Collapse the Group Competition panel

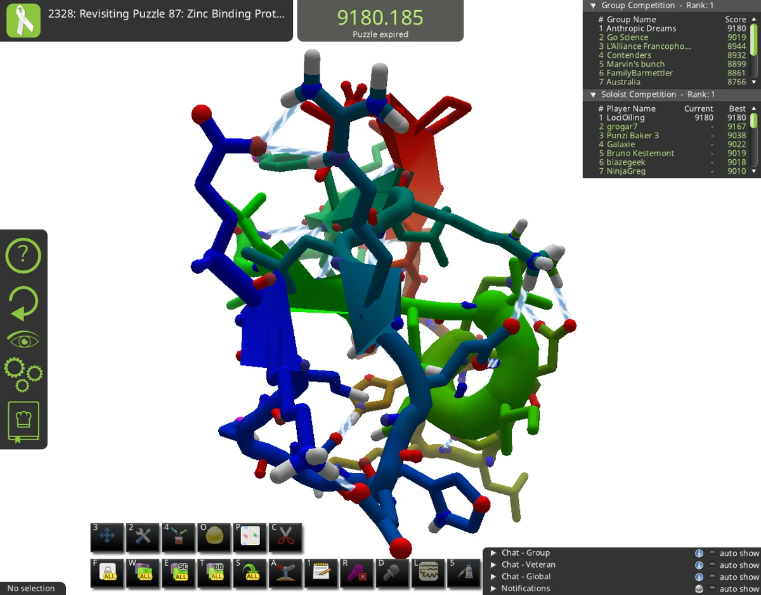click(592, 5)
